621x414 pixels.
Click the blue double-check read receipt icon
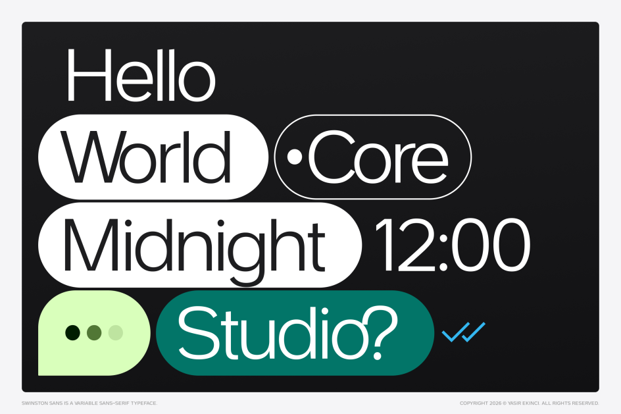pyautogui.click(x=463, y=332)
